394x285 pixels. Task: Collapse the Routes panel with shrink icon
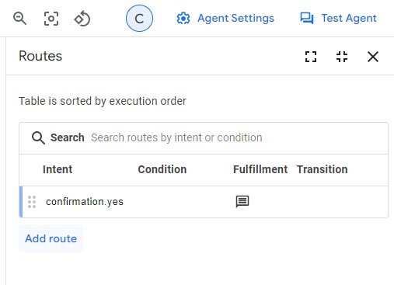(342, 57)
